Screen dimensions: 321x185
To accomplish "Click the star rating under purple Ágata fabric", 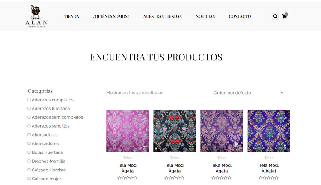I will [x=222, y=178].
